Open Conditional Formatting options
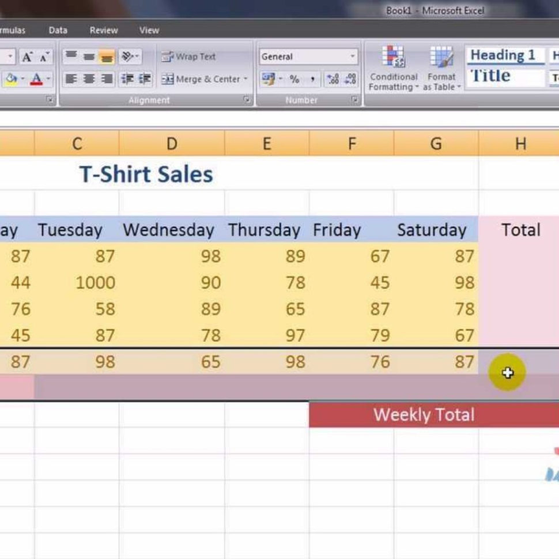 tap(394, 69)
